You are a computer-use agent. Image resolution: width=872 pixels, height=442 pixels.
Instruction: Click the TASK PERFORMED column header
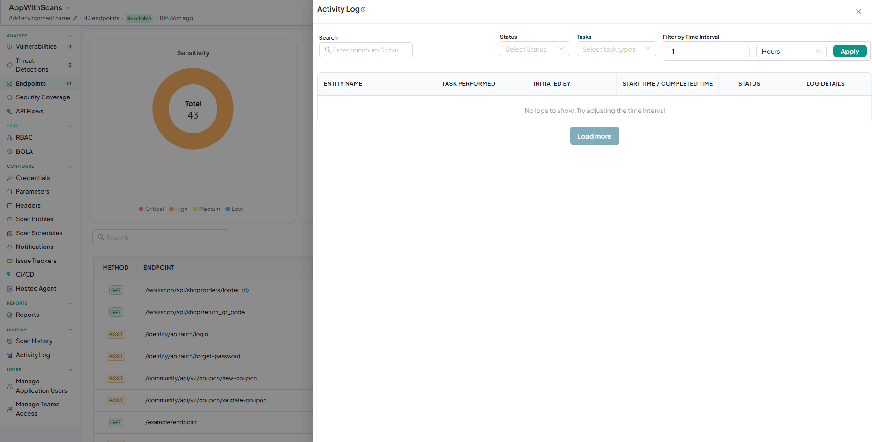469,84
